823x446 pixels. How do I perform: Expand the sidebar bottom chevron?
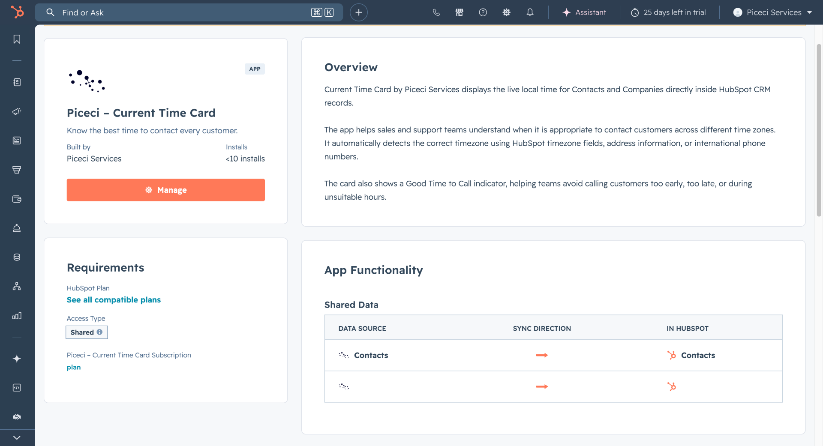tap(17, 438)
